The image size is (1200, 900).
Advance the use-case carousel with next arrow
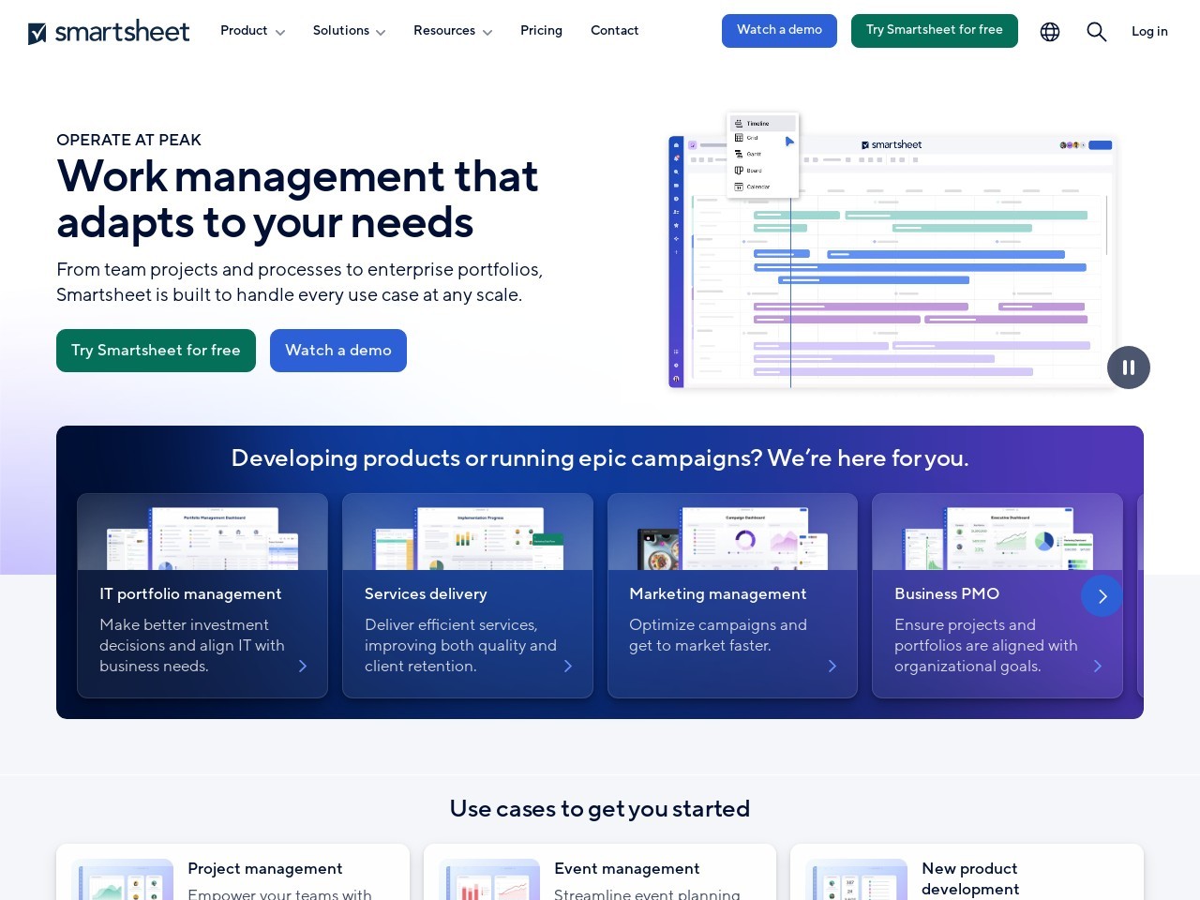(x=1102, y=596)
